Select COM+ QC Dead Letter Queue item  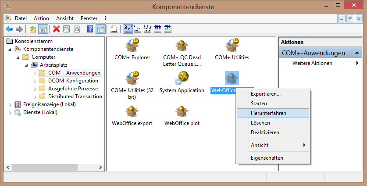point(182,53)
